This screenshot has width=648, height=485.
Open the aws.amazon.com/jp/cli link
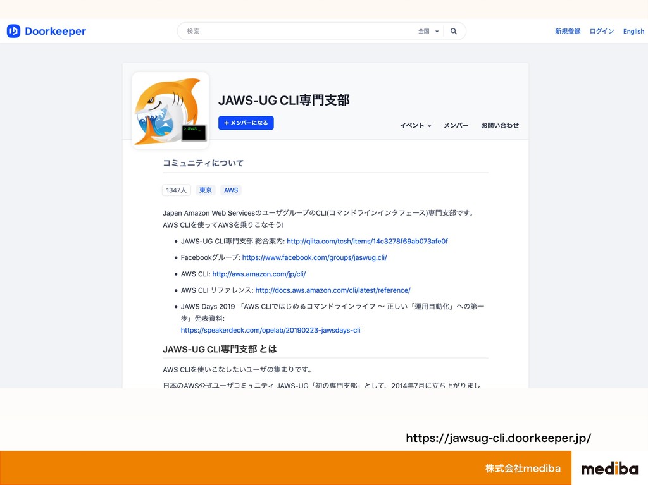259,274
